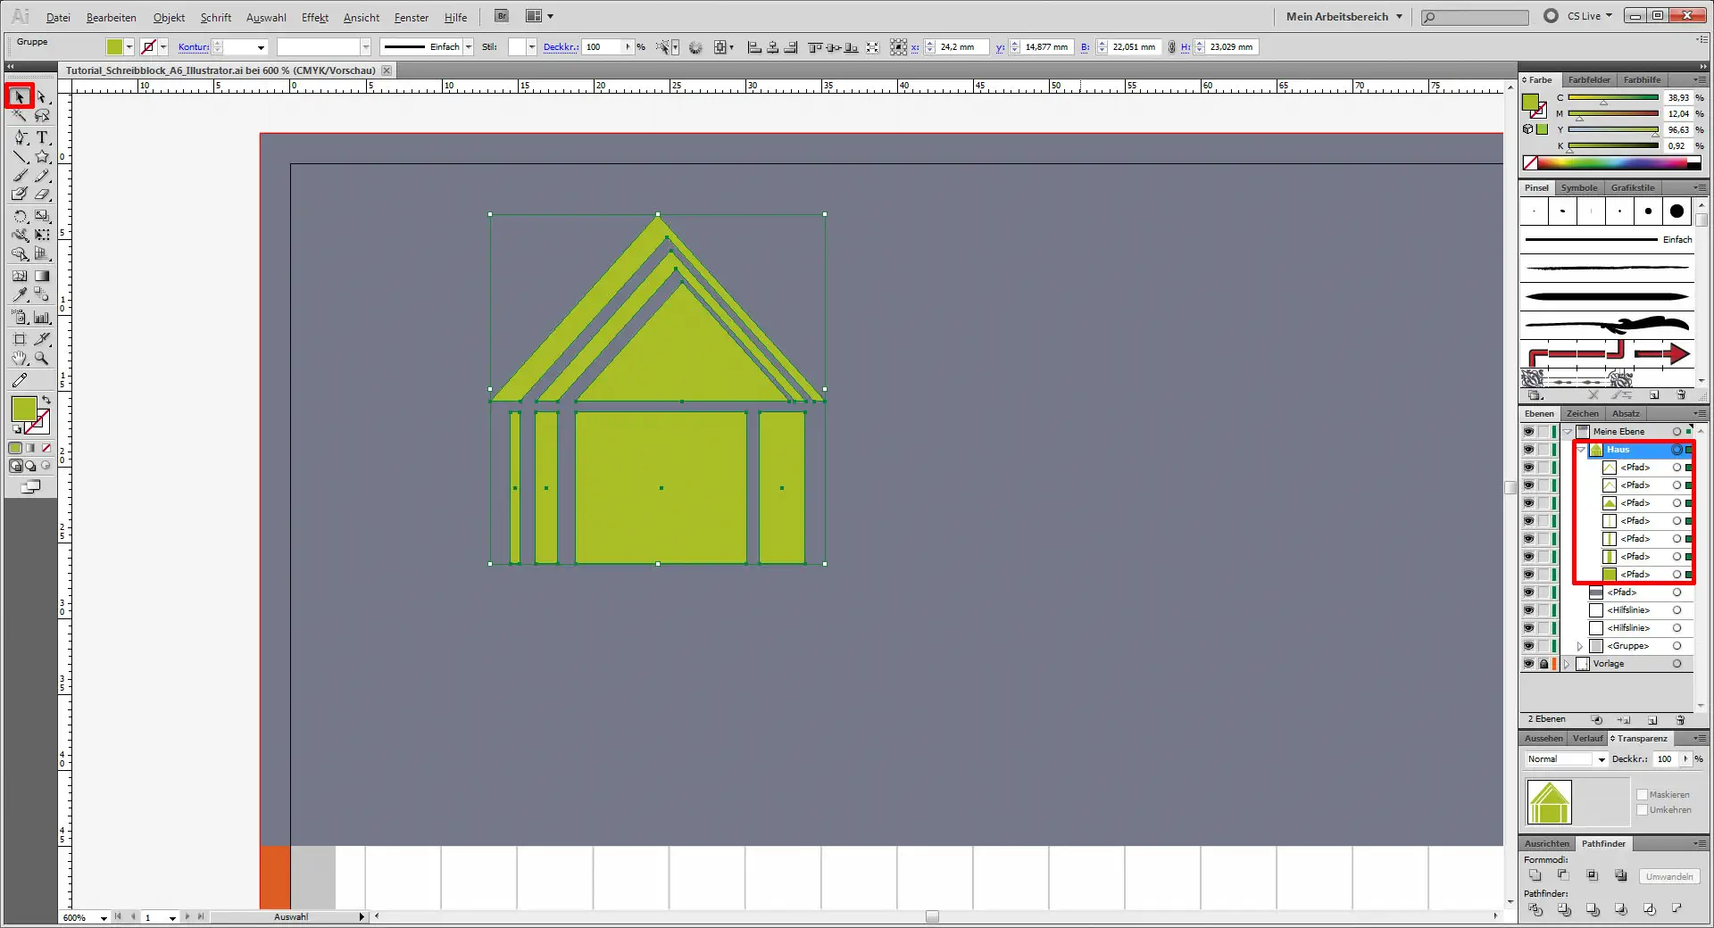The height and width of the screenshot is (928, 1714).
Task: Switch to the 'Symbole' panel tab
Action: click(x=1578, y=187)
